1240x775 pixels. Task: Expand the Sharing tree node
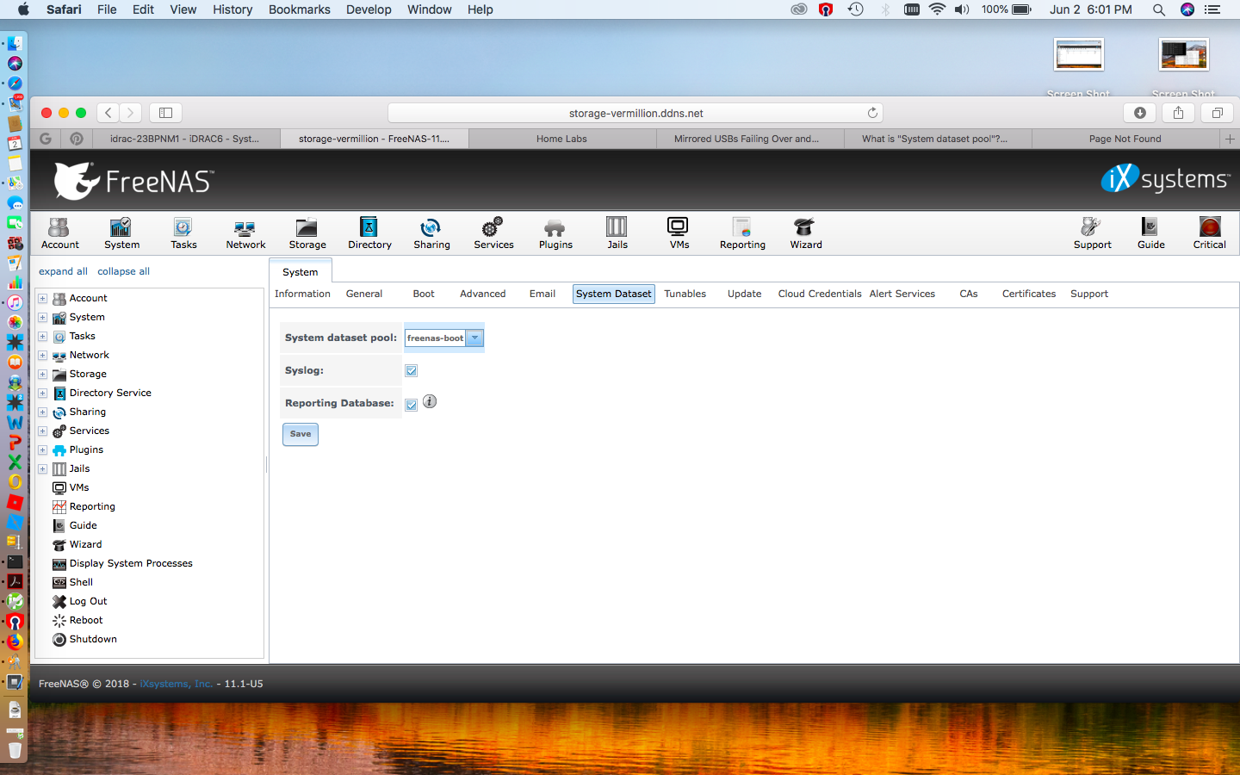[x=42, y=412]
